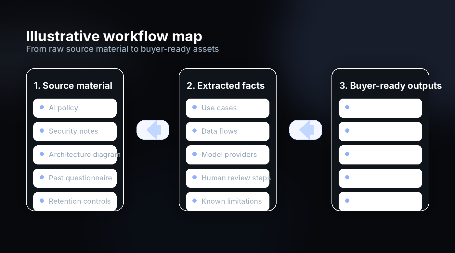The width and height of the screenshot is (455, 253).
Task: Click the '3. Buyer-ready outputs' heading
Action: (x=390, y=86)
